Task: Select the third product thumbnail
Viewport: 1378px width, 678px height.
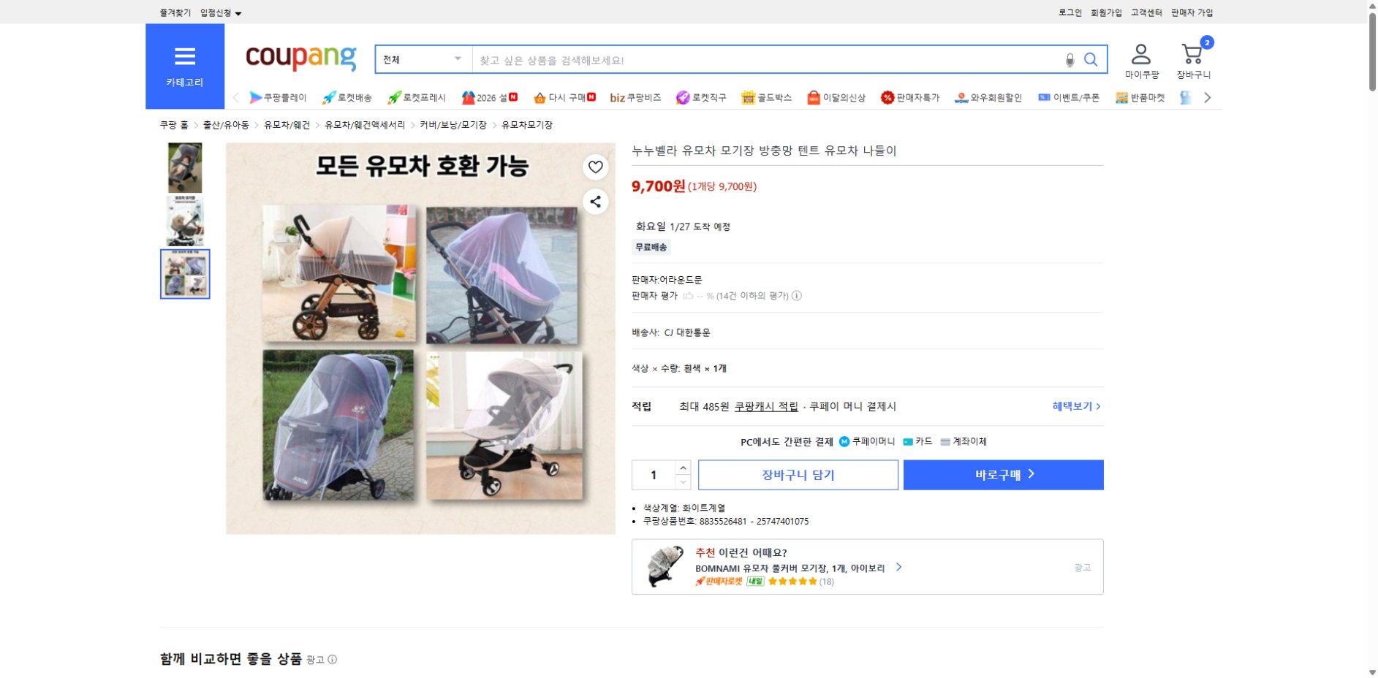Action: coord(184,274)
